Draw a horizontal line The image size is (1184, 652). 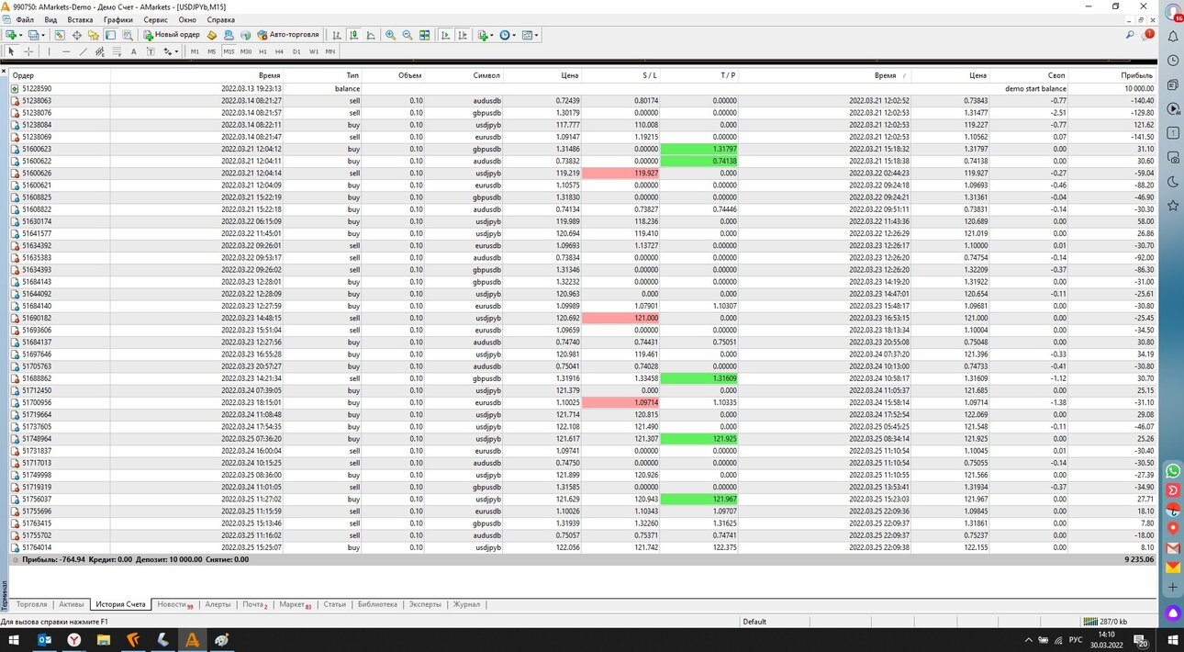coord(66,51)
